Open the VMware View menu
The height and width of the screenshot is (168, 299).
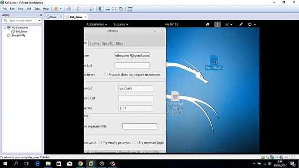tap(21, 9)
